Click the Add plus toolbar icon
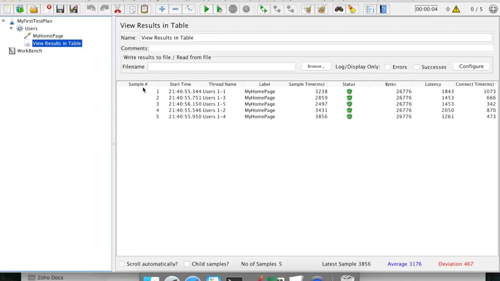 pyautogui.click(x=162, y=9)
